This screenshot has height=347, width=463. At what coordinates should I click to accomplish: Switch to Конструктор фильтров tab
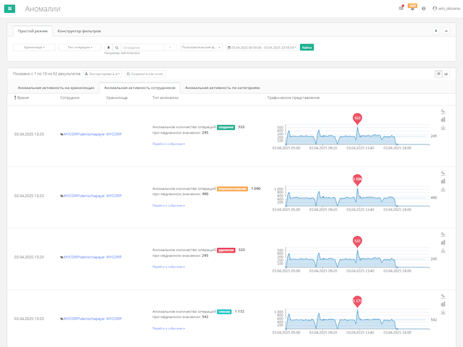pos(79,31)
